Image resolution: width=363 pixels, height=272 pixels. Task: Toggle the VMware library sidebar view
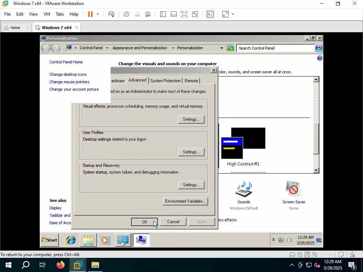pos(163,14)
